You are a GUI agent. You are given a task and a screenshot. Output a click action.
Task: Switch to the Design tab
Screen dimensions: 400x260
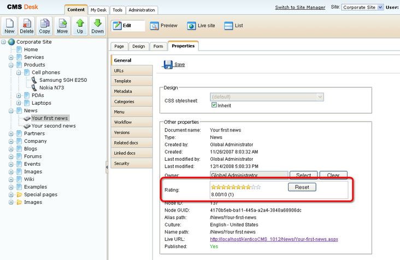(138, 46)
